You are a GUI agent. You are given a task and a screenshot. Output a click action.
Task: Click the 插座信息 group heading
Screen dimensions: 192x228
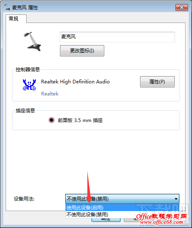pos(25,111)
